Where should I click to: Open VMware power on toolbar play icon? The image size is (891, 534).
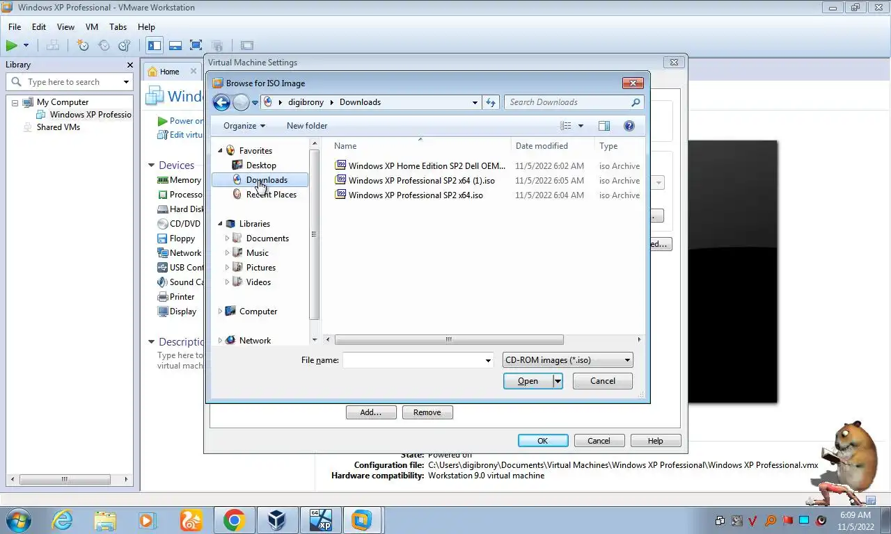point(12,46)
